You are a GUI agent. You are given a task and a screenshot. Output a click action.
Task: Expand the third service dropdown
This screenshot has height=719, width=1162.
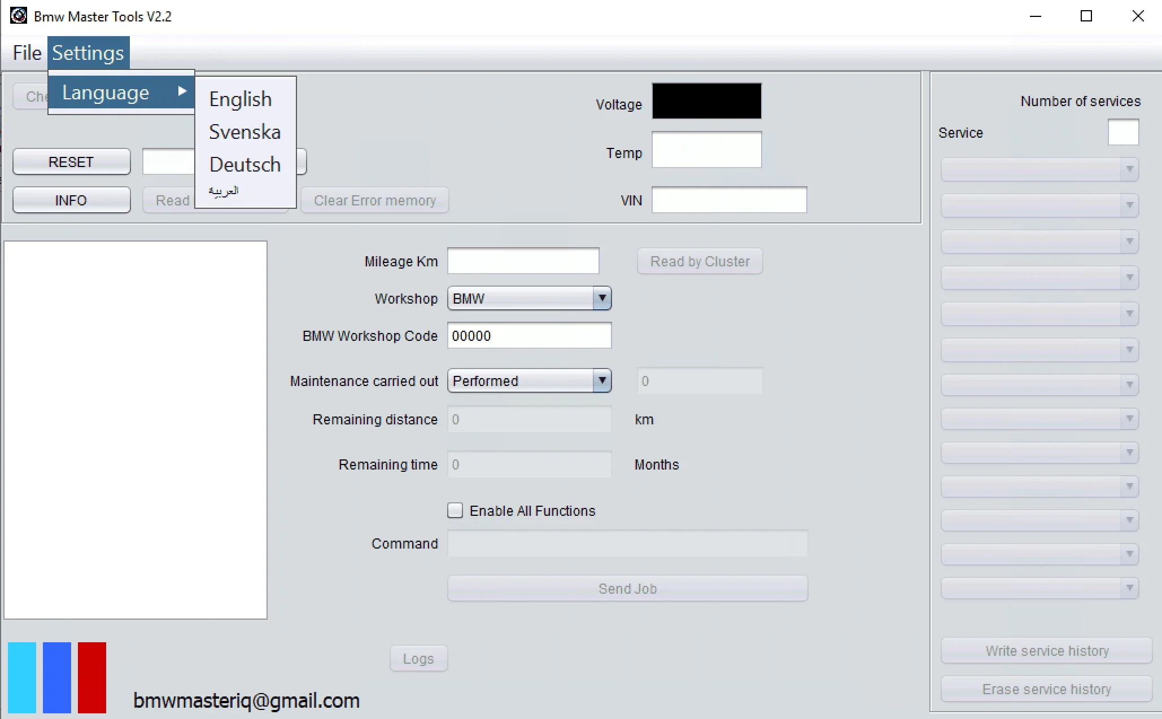(1040, 241)
